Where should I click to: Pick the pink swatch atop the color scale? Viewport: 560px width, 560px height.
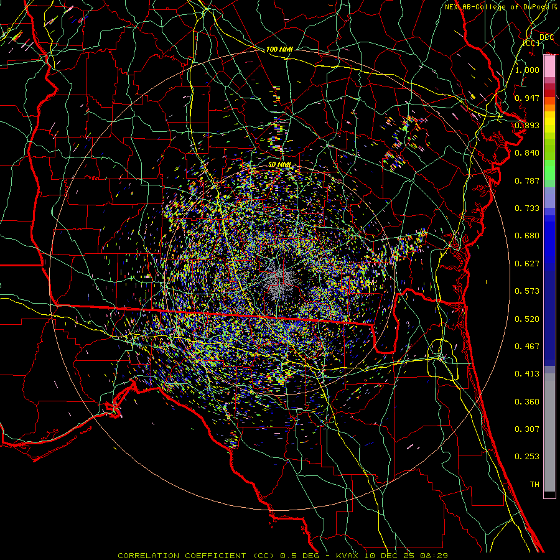[549, 67]
